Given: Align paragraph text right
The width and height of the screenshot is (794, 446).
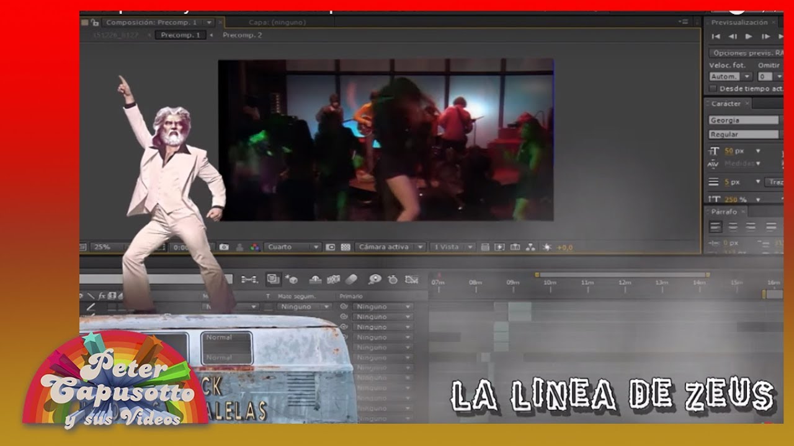Looking at the screenshot, I should (x=751, y=227).
